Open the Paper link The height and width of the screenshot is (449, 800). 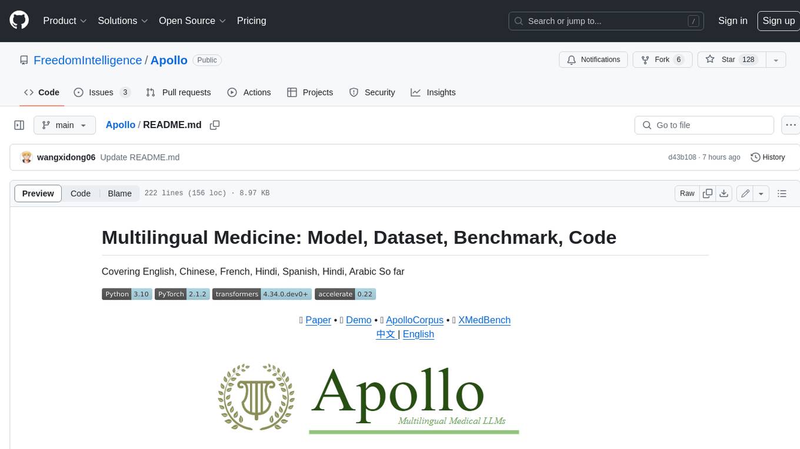click(318, 320)
